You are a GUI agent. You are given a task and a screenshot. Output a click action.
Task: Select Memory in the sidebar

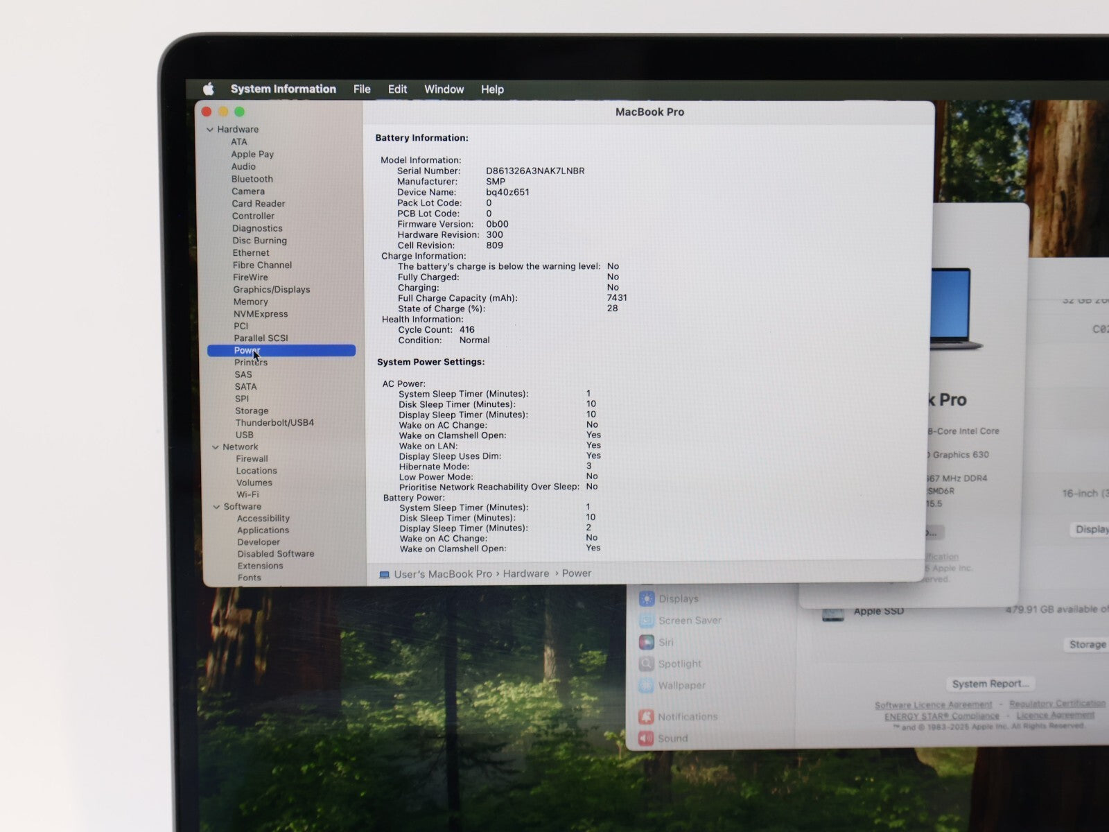(250, 302)
